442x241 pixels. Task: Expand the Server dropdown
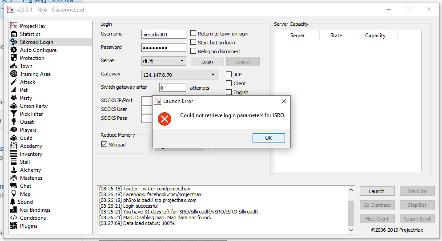(x=182, y=61)
